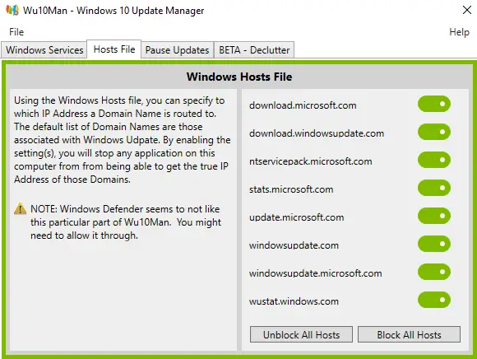Click the Wu10Man window title text
The image size is (477, 359).
[113, 11]
